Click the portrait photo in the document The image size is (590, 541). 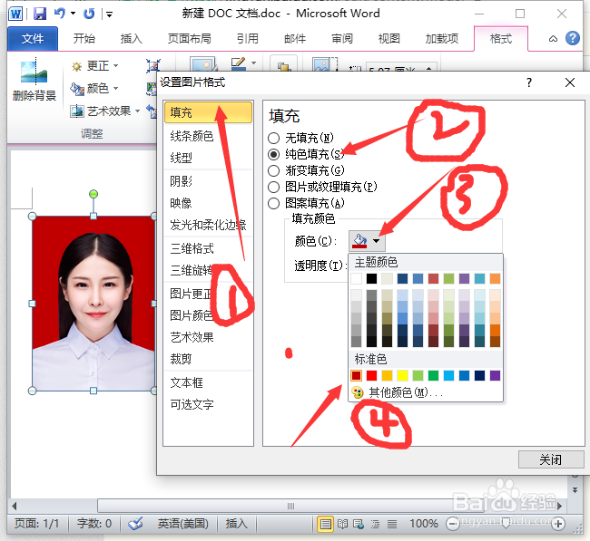(93, 304)
